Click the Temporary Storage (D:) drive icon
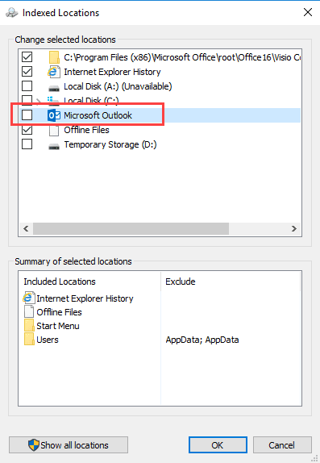This screenshot has width=320, height=463. tap(54, 146)
